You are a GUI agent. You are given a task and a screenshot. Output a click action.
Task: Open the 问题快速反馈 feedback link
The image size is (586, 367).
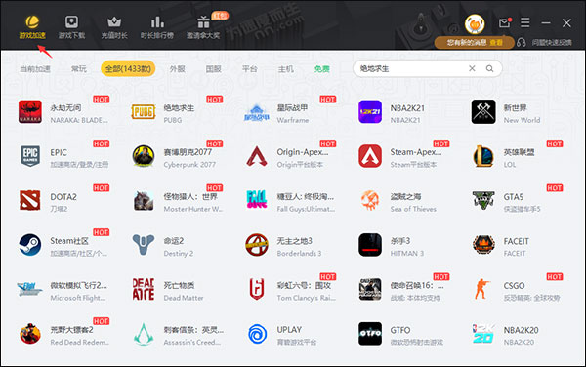coord(552,43)
